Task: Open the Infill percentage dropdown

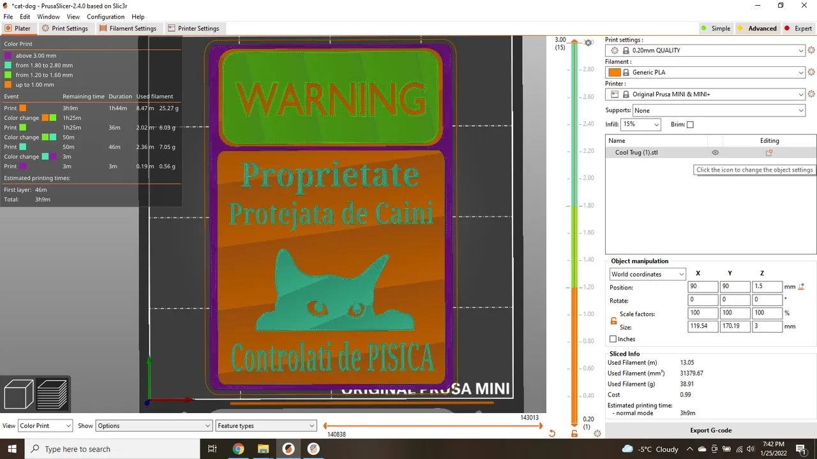Action: pos(641,124)
